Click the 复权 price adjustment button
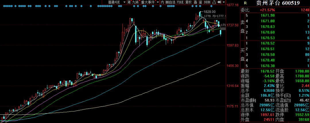This screenshot has height=123, width=310. pos(189,2)
